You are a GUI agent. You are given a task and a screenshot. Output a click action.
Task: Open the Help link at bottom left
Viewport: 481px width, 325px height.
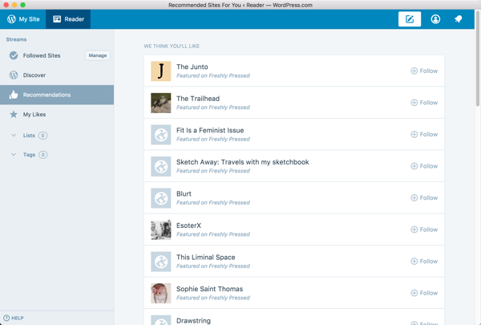click(14, 318)
